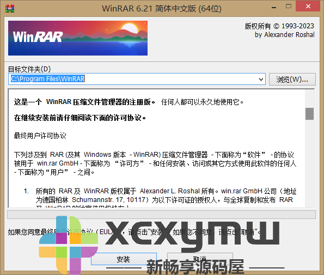The height and width of the screenshot is (275, 324).
Task: Click the 取消 cancel button
Action: tap(200, 259)
